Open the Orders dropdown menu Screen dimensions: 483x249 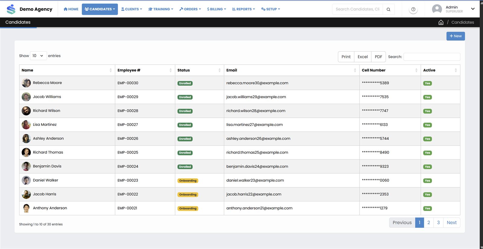(x=190, y=9)
